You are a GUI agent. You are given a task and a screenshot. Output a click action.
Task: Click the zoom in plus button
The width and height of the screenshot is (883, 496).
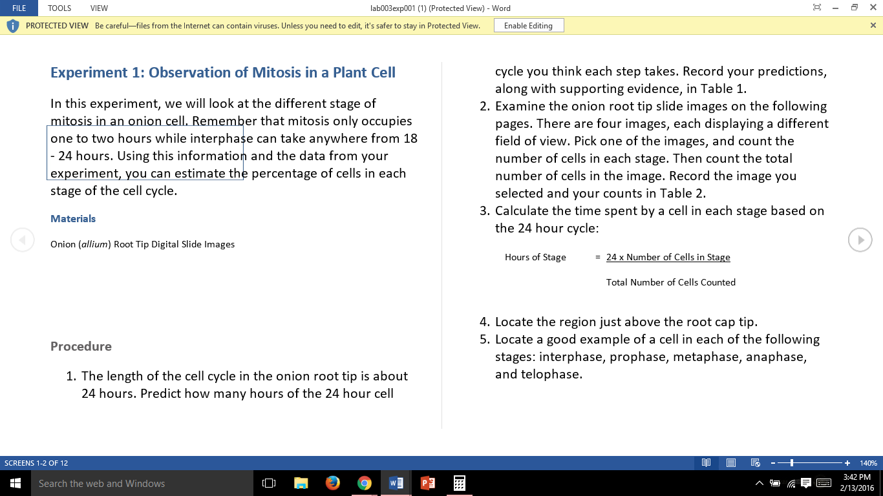(847, 463)
